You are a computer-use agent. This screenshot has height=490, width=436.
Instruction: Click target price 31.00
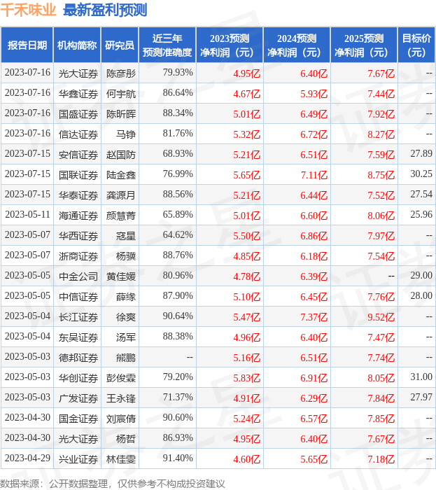pos(421,377)
